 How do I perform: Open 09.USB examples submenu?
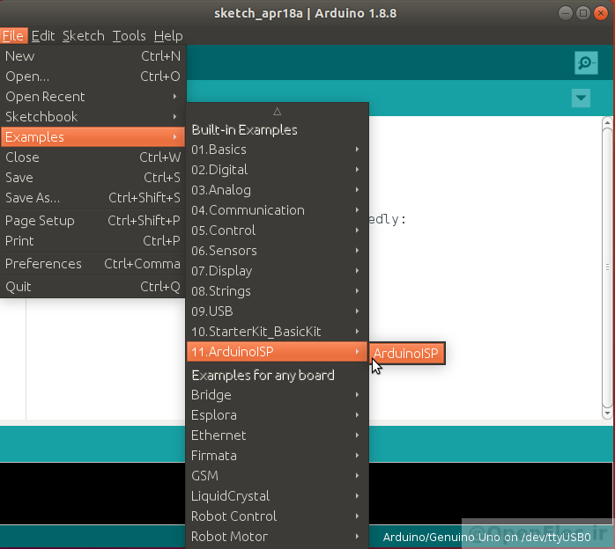point(277,311)
